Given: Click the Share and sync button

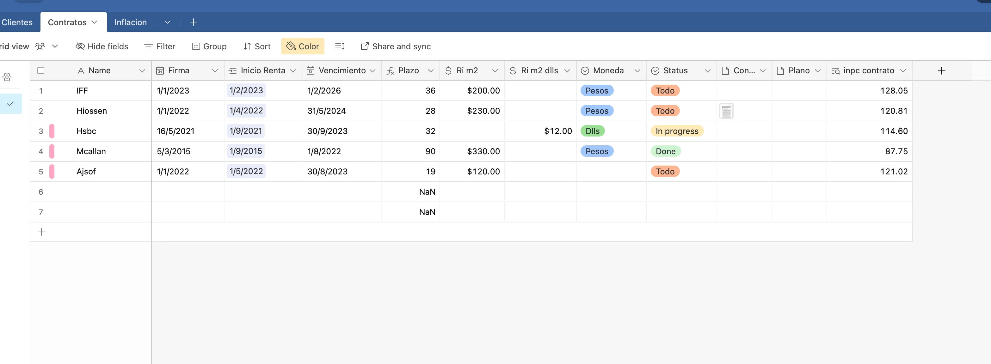Looking at the screenshot, I should pyautogui.click(x=396, y=46).
